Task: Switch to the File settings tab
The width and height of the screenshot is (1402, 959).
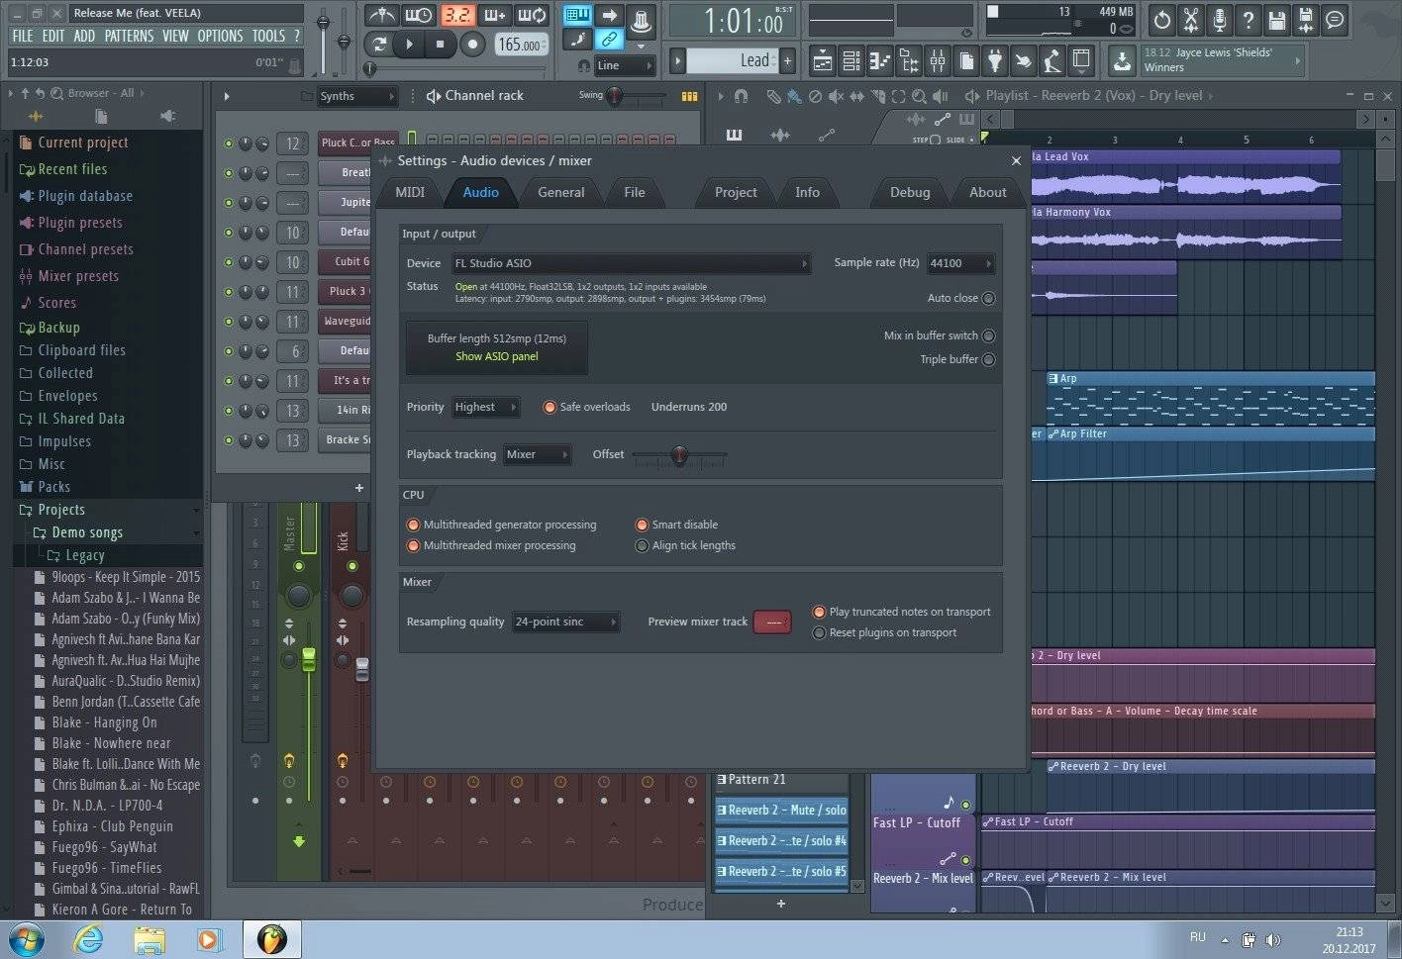Action: 635,192
